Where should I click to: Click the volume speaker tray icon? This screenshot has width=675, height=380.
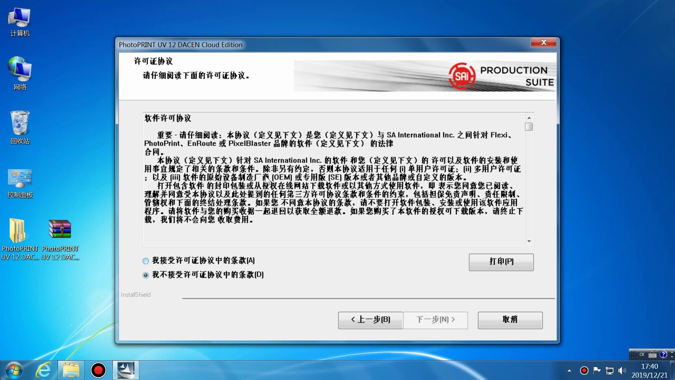(x=622, y=370)
